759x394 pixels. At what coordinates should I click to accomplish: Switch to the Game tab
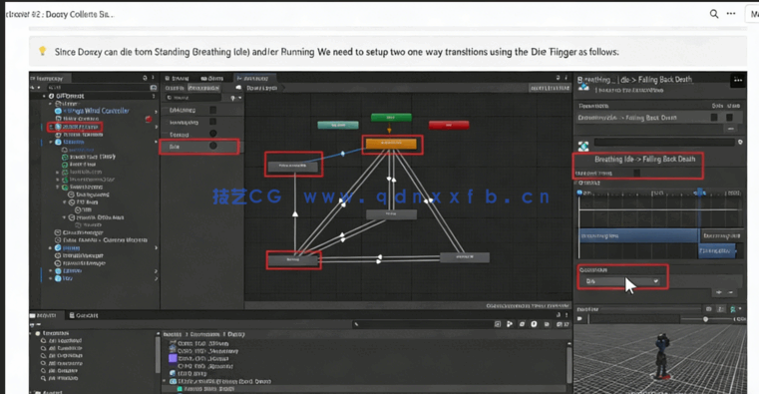pyautogui.click(x=212, y=78)
